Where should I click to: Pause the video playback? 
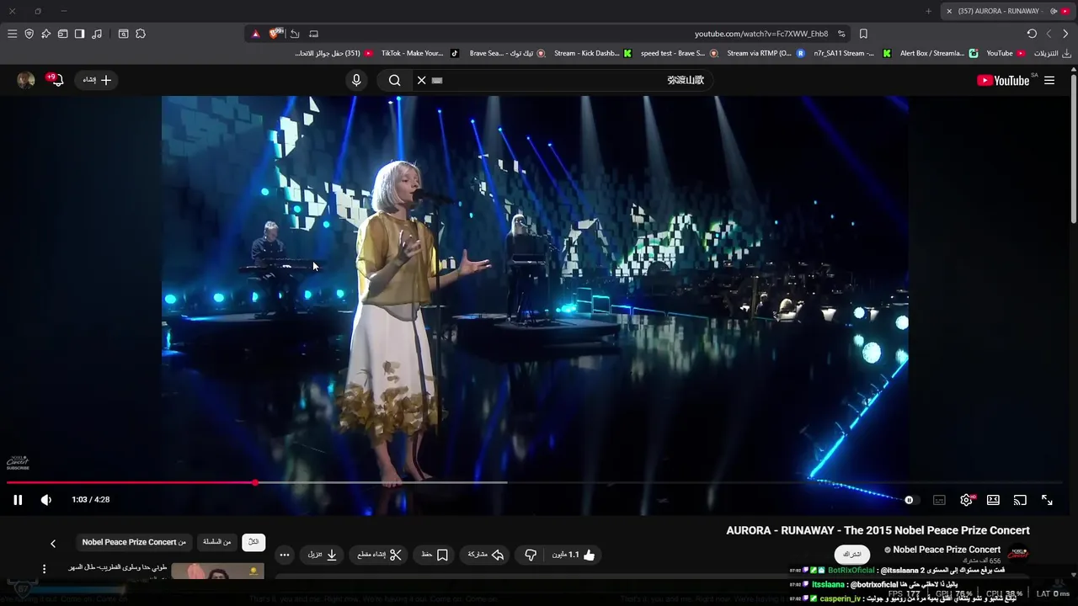(x=18, y=500)
